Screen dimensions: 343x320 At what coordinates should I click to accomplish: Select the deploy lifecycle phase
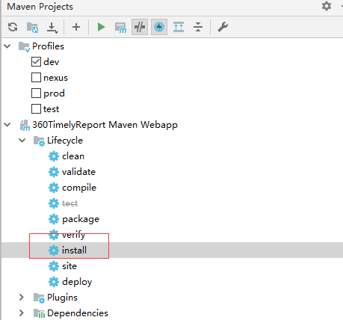click(x=77, y=282)
